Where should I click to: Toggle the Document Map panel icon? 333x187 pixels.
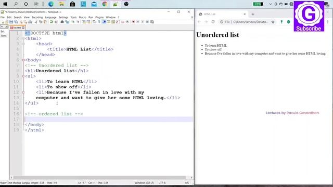pyautogui.click(x=113, y=22)
